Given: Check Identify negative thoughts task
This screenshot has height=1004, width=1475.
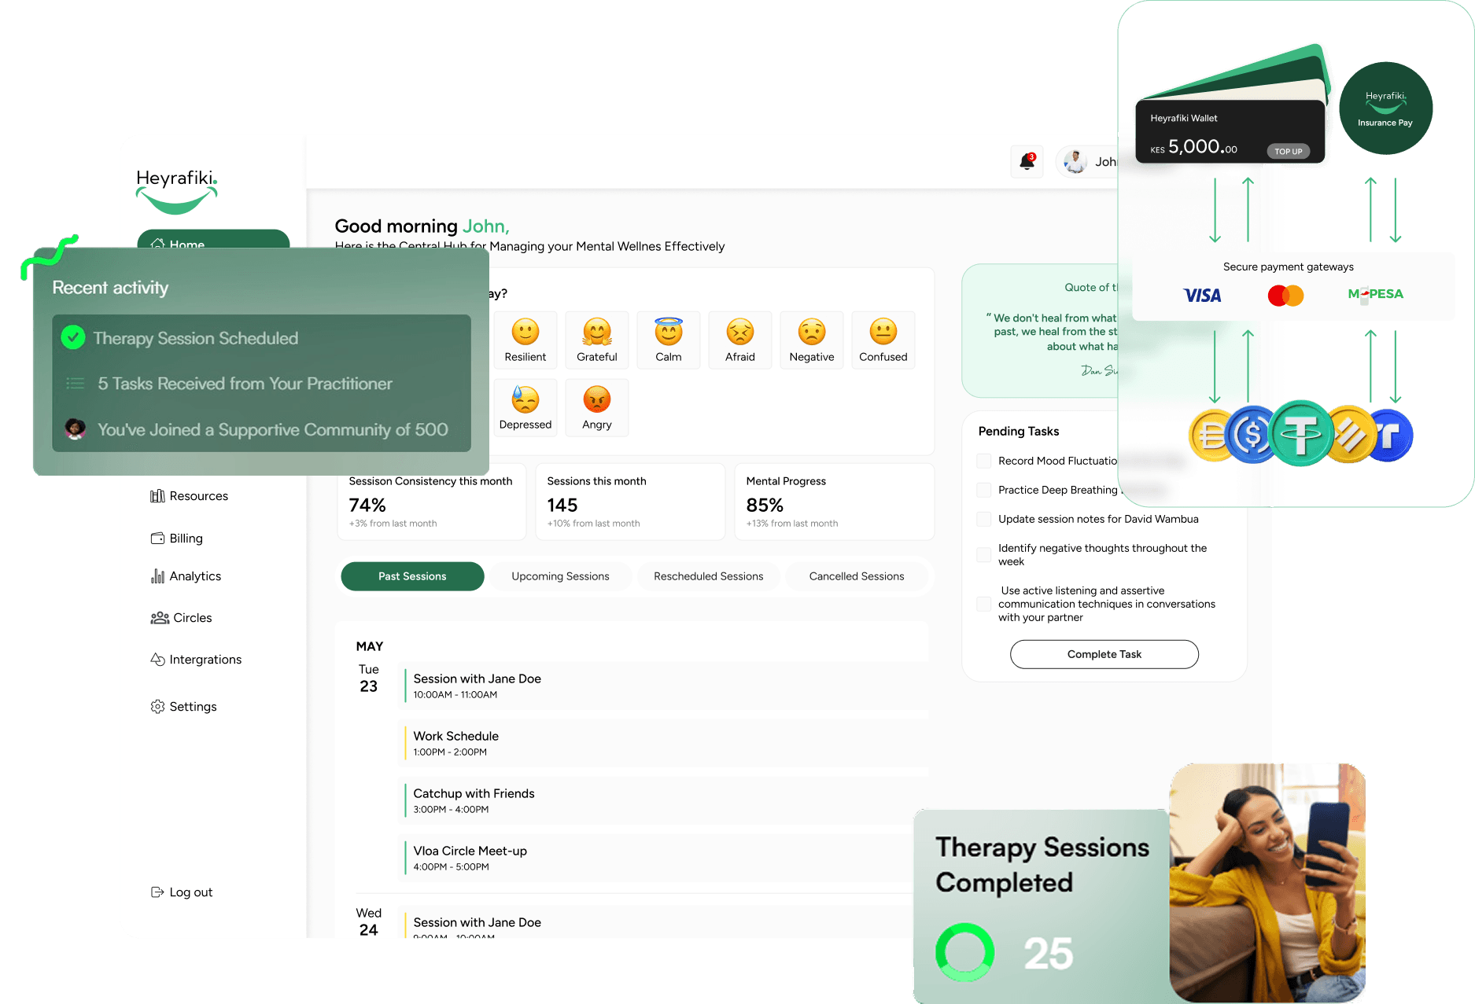Looking at the screenshot, I should [x=983, y=554].
